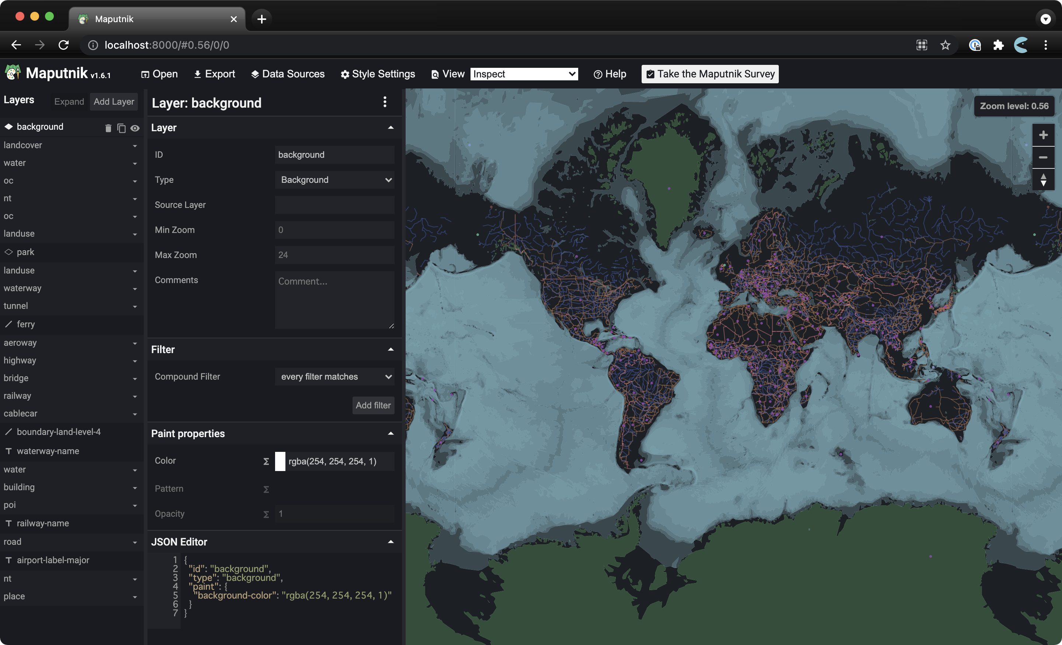Open Style Settings
Viewport: 1062px width, 645px height.
tap(378, 74)
